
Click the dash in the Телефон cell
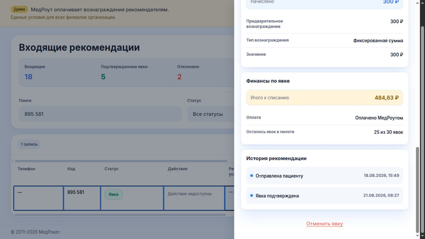coord(20,192)
